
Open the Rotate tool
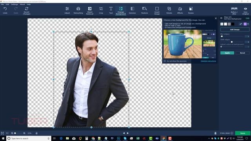click(x=169, y=11)
